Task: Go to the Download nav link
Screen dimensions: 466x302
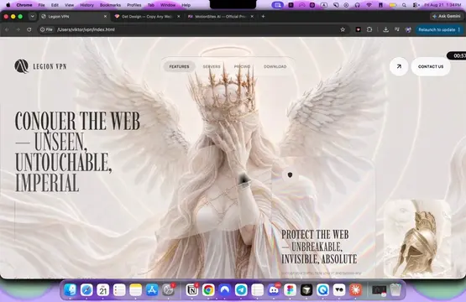Action: tap(275, 66)
